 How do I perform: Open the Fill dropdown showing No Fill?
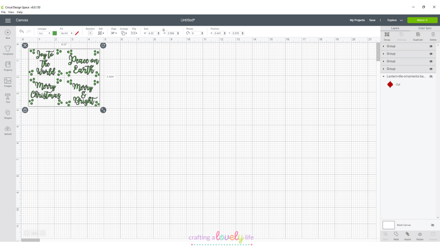pos(67,33)
